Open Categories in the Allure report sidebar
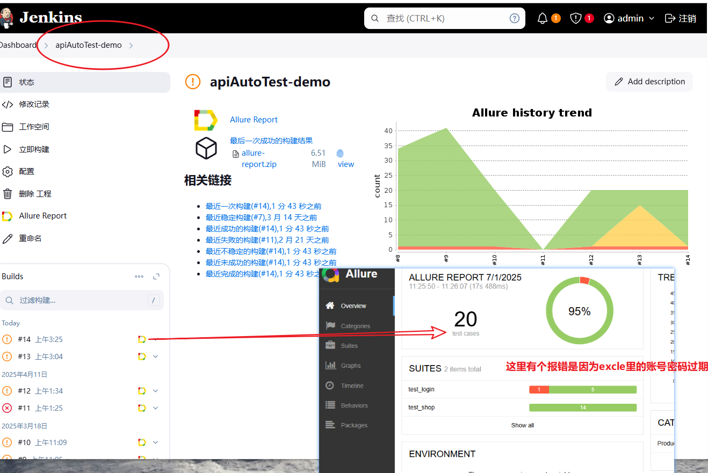Screen dimensions: 708x473 [x=357, y=326]
